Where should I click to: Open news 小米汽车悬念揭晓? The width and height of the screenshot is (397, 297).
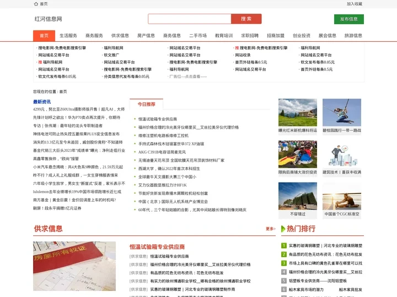[78, 167]
